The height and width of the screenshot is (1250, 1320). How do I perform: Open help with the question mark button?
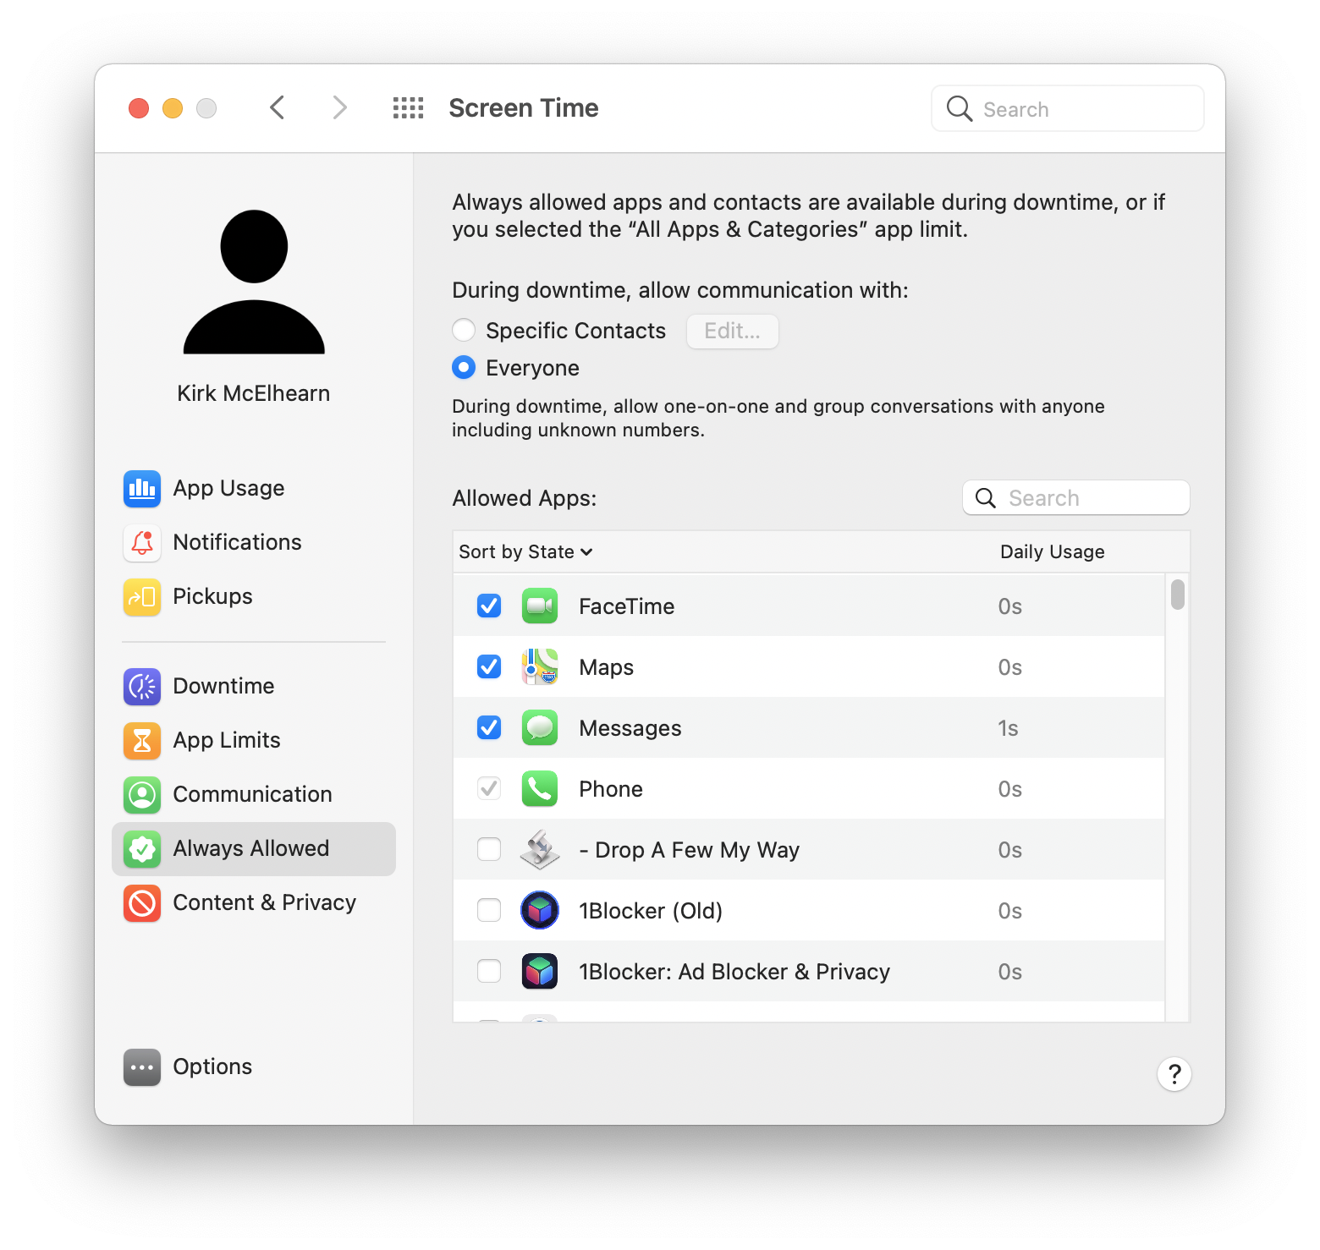[x=1174, y=1074]
